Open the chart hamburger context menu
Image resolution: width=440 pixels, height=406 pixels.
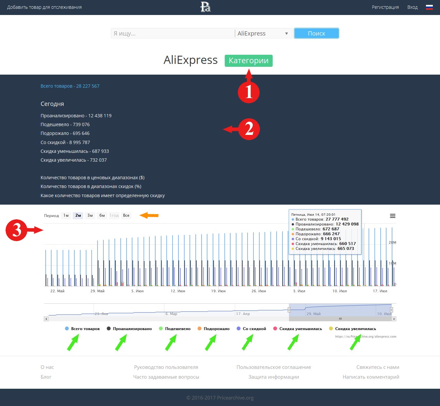point(393,216)
